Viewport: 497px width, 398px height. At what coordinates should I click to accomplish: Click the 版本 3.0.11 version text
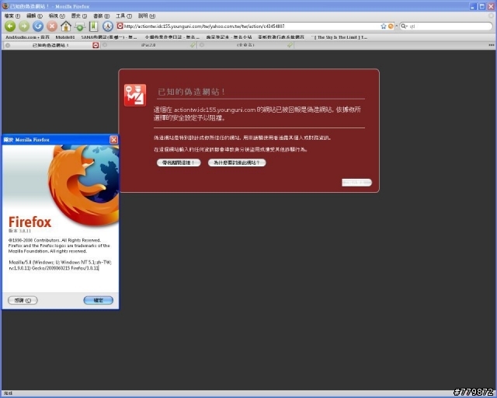(x=20, y=231)
